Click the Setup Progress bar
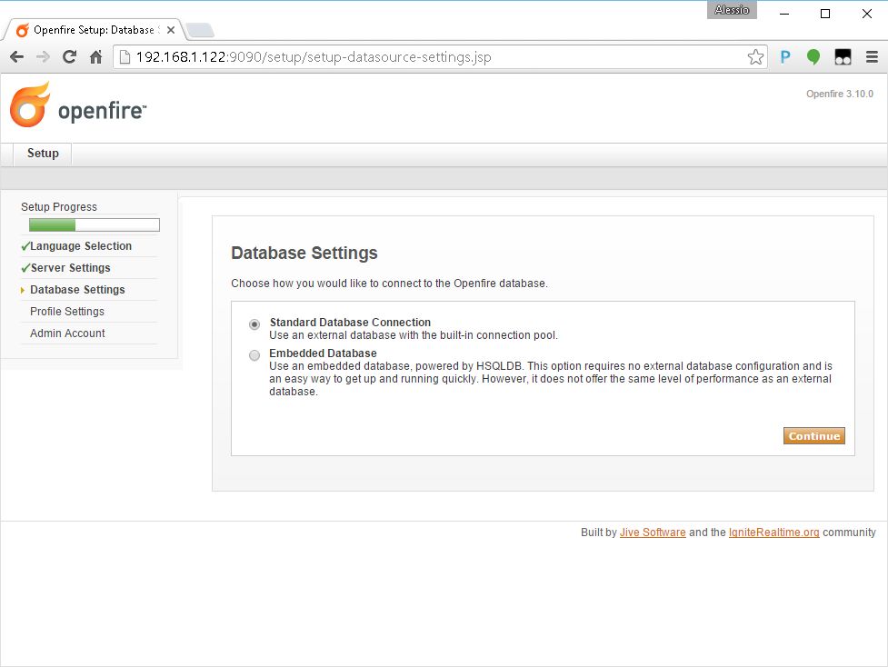Image resolution: width=888 pixels, height=667 pixels. tap(95, 225)
